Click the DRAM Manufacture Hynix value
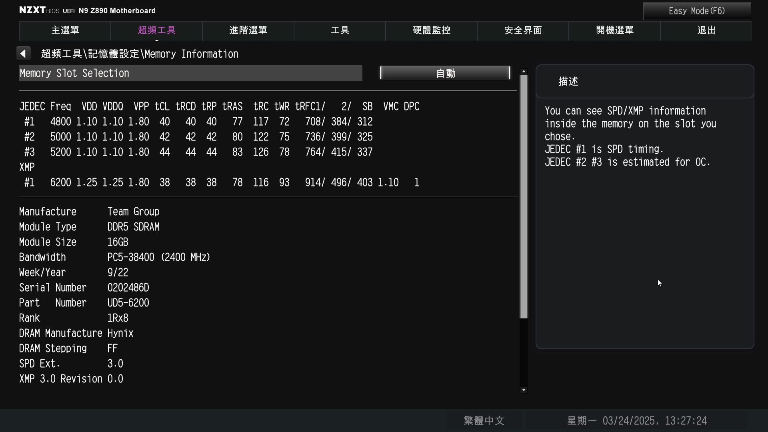The height and width of the screenshot is (432, 768). click(x=120, y=333)
